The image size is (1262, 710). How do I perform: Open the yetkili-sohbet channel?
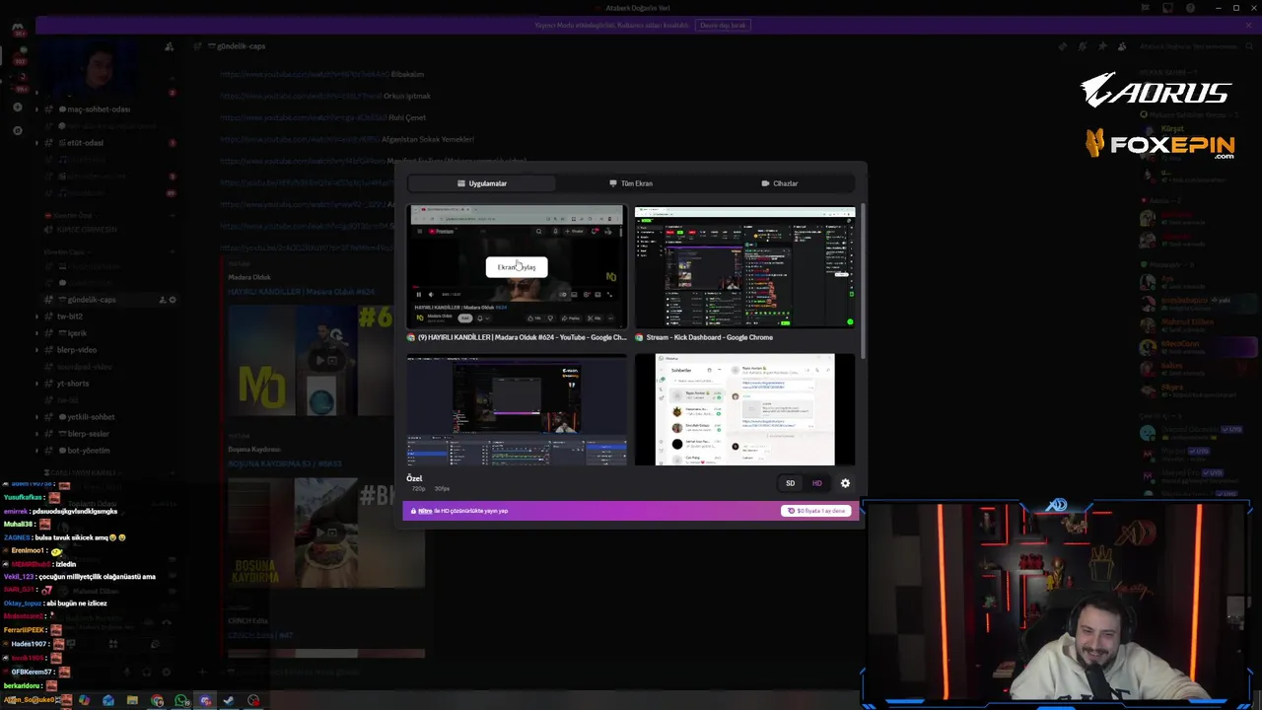[x=91, y=417]
